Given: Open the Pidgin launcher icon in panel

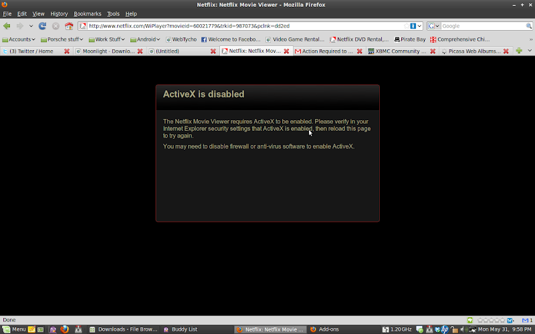Looking at the screenshot, I should pos(53,329).
